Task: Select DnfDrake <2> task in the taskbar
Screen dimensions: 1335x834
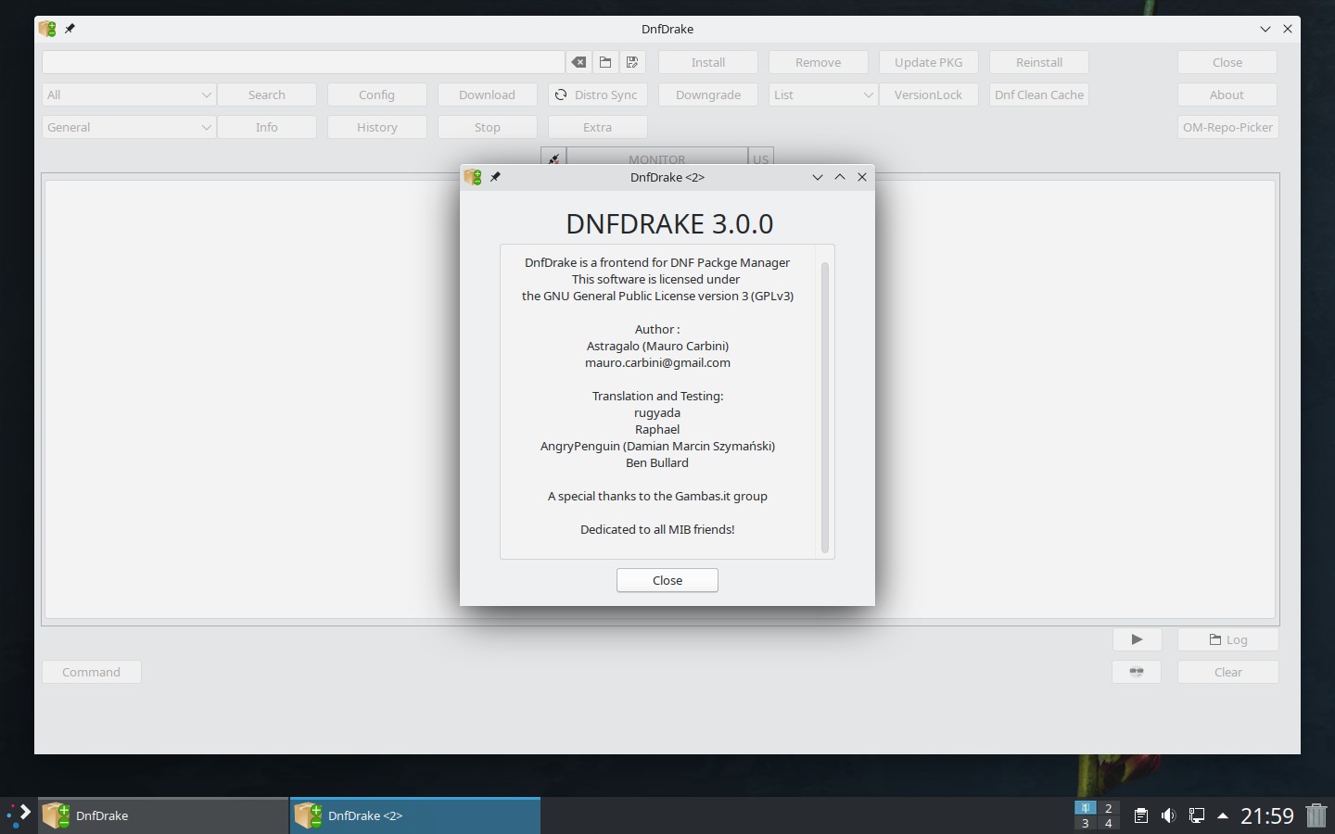Action: coord(415,815)
